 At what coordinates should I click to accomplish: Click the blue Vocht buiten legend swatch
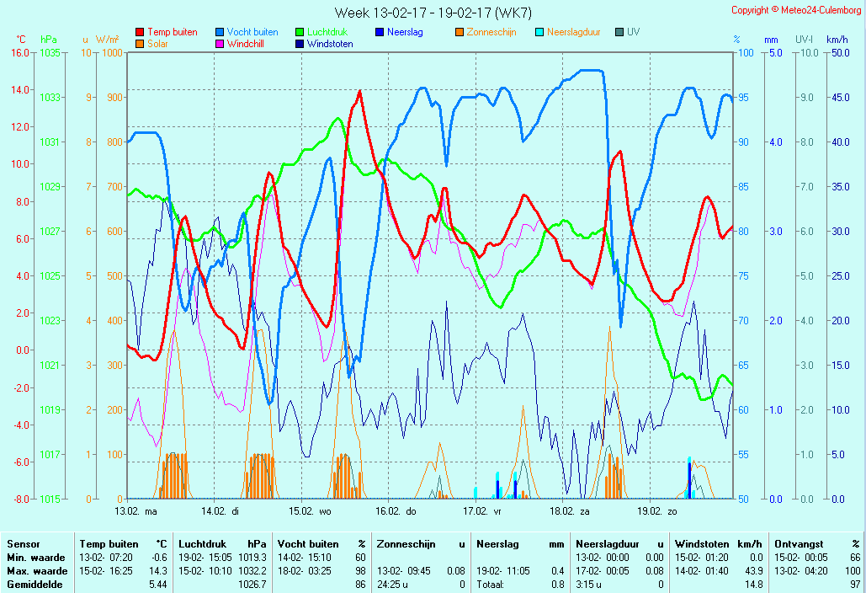pyautogui.click(x=220, y=32)
